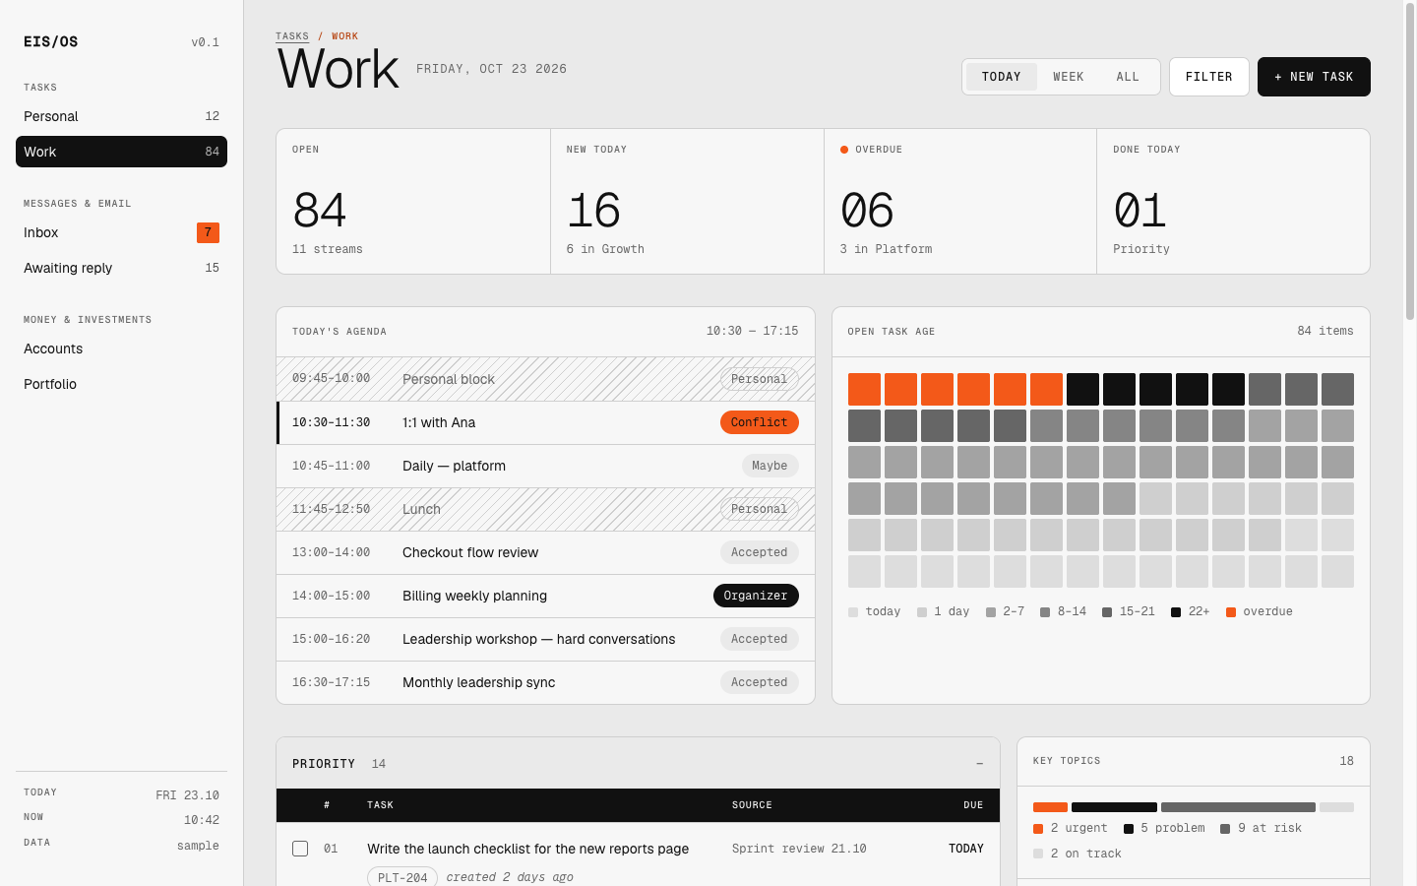Image resolution: width=1417 pixels, height=886 pixels.
Task: Open the Done Today stat card showing 01
Action: pyautogui.click(x=1233, y=201)
